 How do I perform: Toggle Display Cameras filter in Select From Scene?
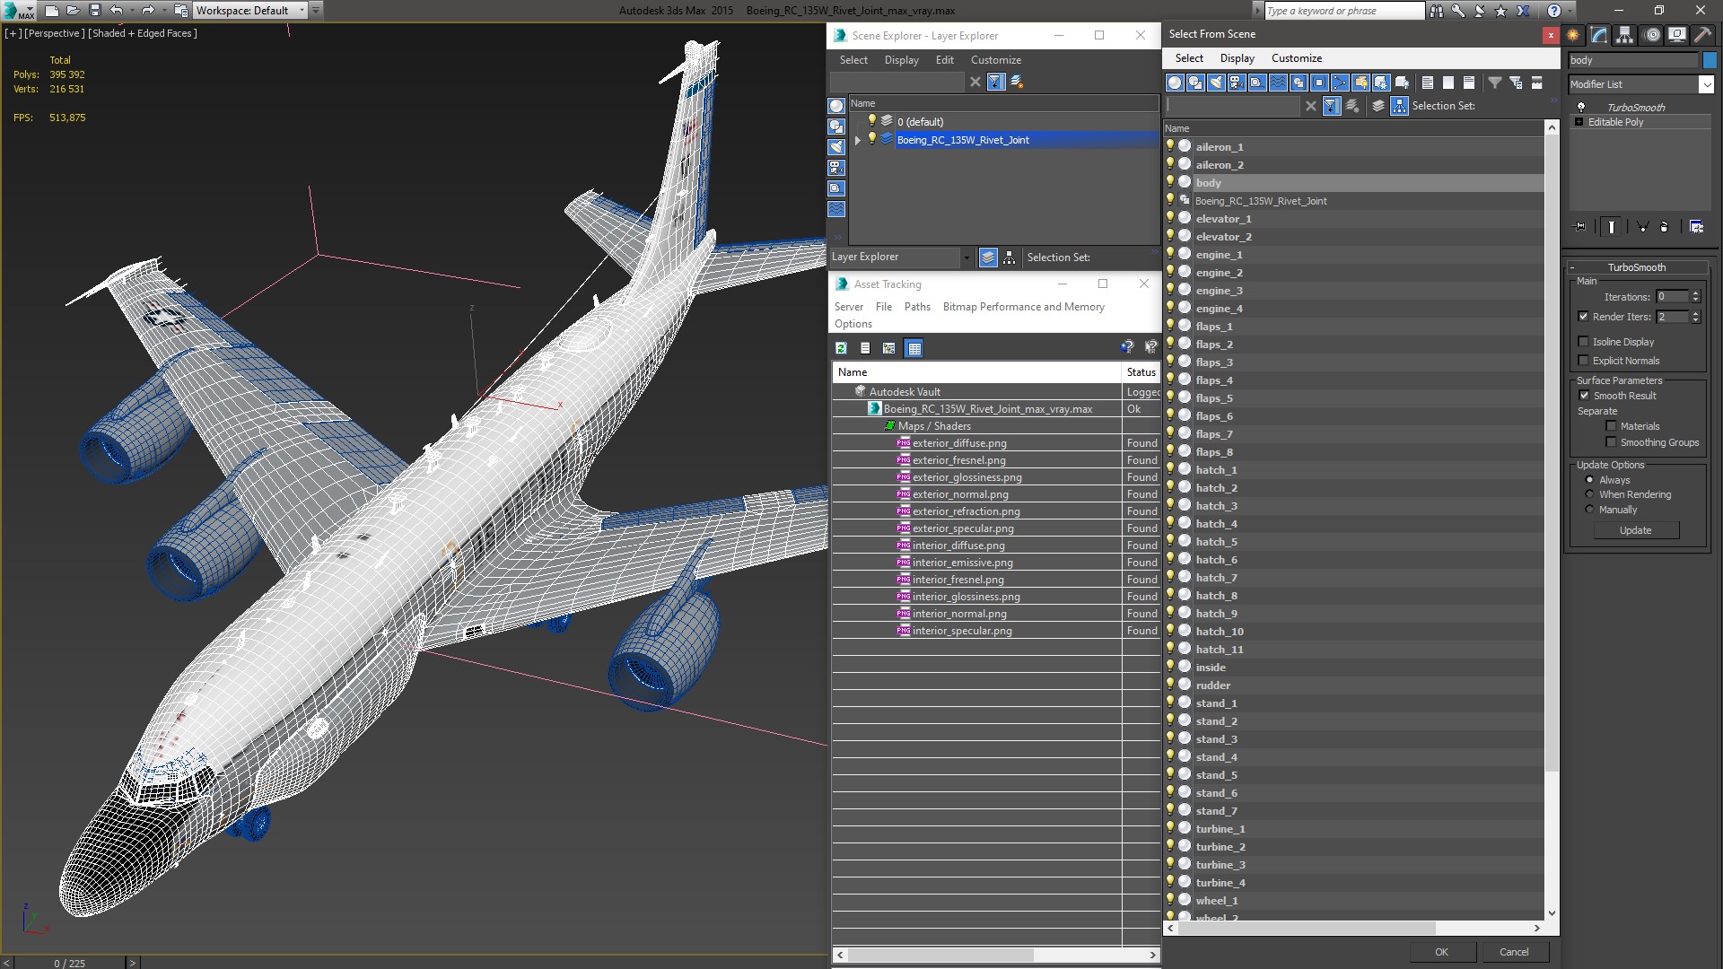point(1237,83)
